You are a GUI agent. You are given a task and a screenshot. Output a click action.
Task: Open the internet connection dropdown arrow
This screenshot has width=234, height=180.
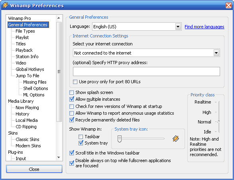(x=216, y=53)
